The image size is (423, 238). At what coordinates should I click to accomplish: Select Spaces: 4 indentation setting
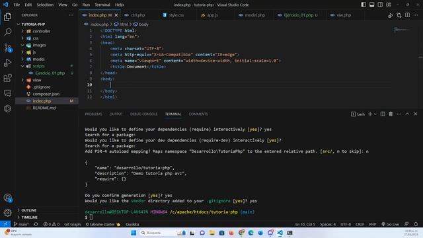[328, 224]
